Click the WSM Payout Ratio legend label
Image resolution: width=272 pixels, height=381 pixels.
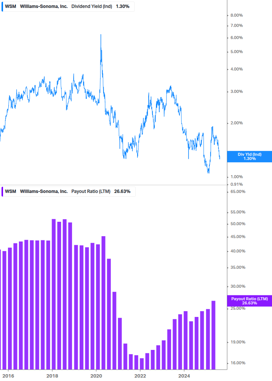(68, 191)
